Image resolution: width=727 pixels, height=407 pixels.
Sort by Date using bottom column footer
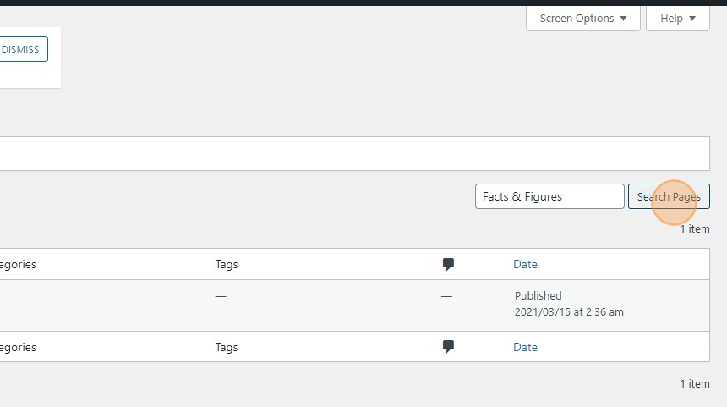click(525, 347)
